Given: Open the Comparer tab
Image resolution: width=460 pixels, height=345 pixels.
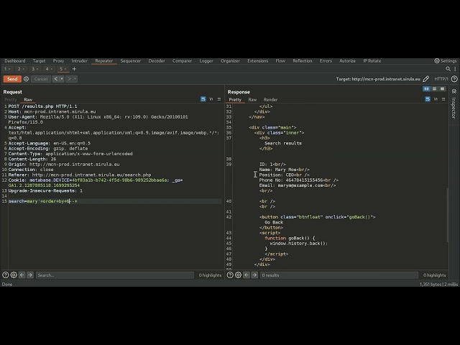Looking at the screenshot, I should (x=182, y=60).
